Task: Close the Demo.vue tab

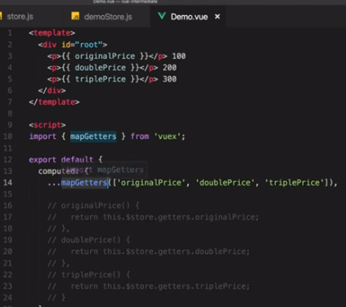Action: pyautogui.click(x=217, y=17)
